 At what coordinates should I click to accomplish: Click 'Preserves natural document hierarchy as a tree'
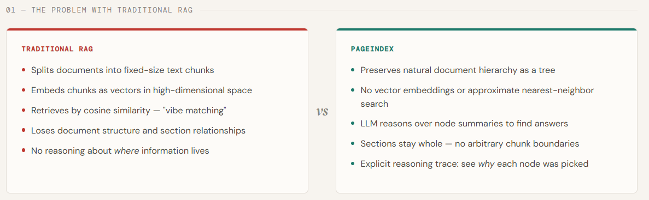(458, 70)
